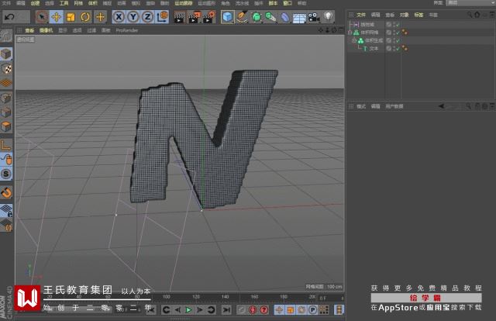Toggle visibility dots of Volume Mesher
The image size is (496, 321).
coord(394,33)
